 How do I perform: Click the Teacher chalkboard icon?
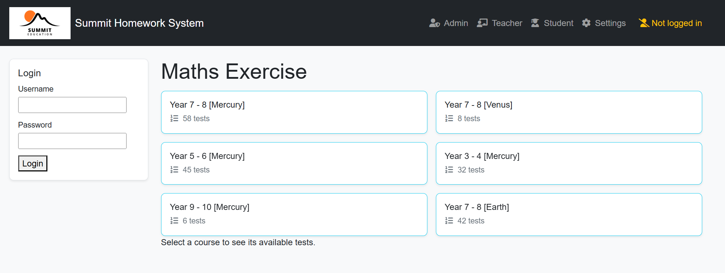[x=482, y=23]
